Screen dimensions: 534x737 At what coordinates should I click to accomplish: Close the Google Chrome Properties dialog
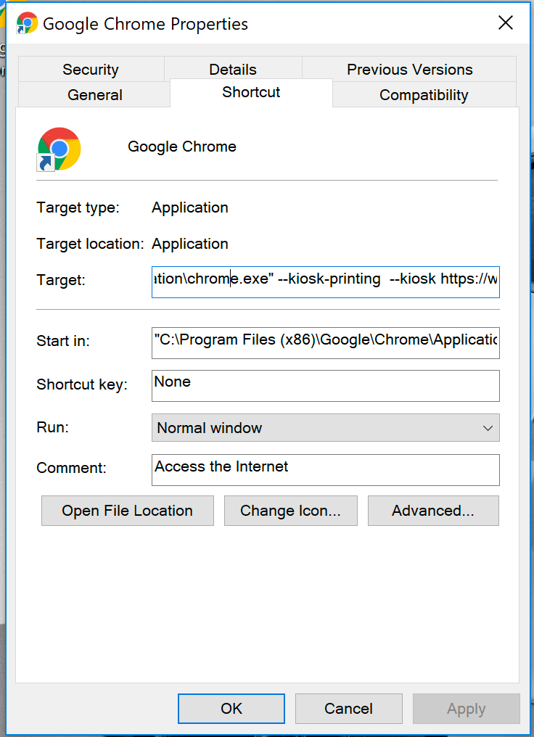505,22
